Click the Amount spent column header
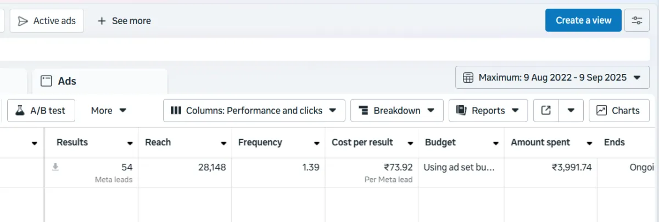Viewport: 659px width, 222px height. (x=544, y=143)
